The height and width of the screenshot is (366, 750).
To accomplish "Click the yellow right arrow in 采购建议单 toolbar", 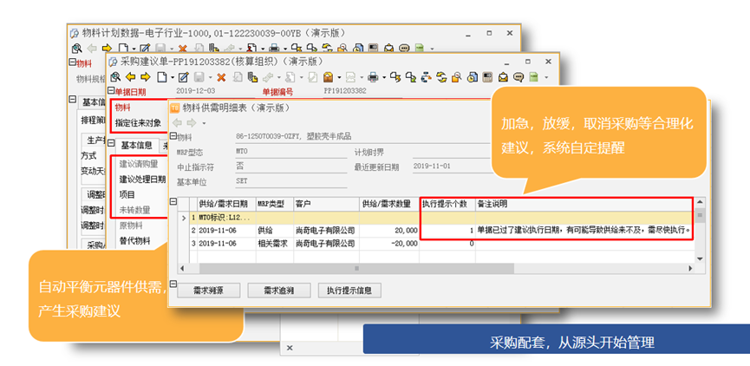I will [x=146, y=77].
